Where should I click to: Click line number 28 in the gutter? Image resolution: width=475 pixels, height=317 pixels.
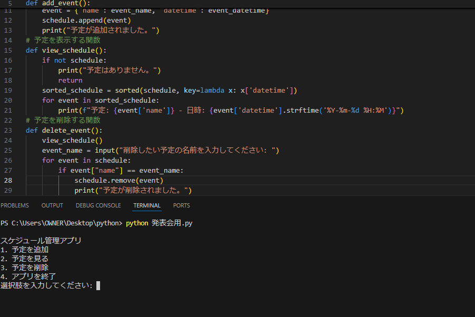click(x=8, y=180)
